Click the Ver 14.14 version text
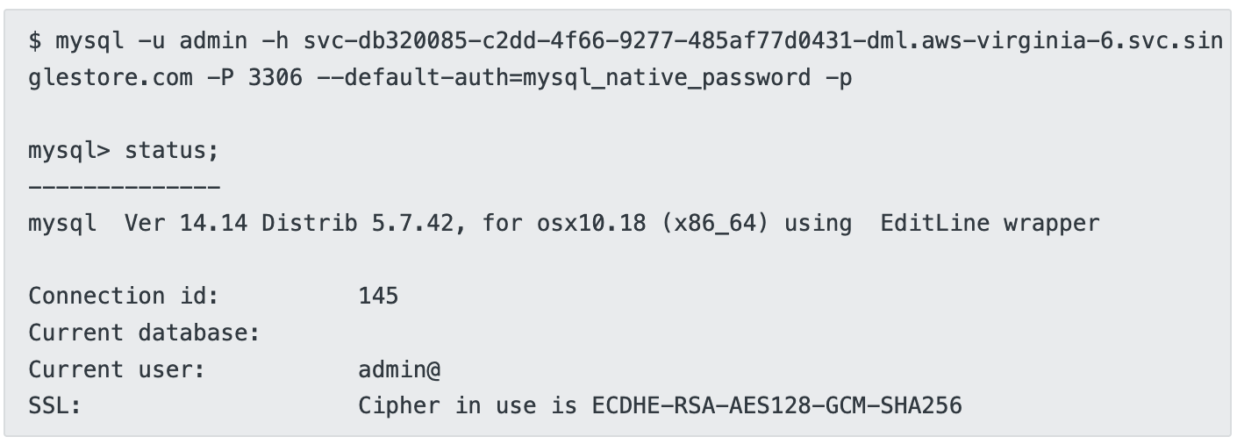This screenshot has height=444, width=1237. [186, 223]
